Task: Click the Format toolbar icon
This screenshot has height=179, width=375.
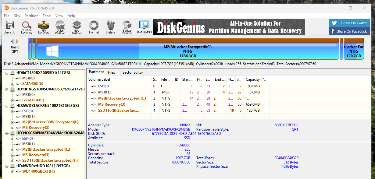Action: click(94, 27)
